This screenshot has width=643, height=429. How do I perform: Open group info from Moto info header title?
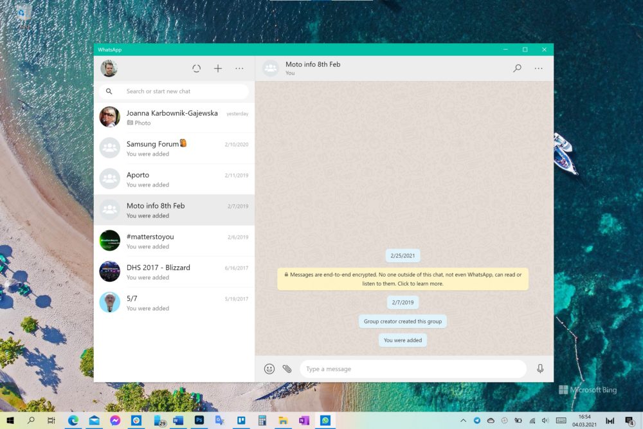(x=313, y=64)
